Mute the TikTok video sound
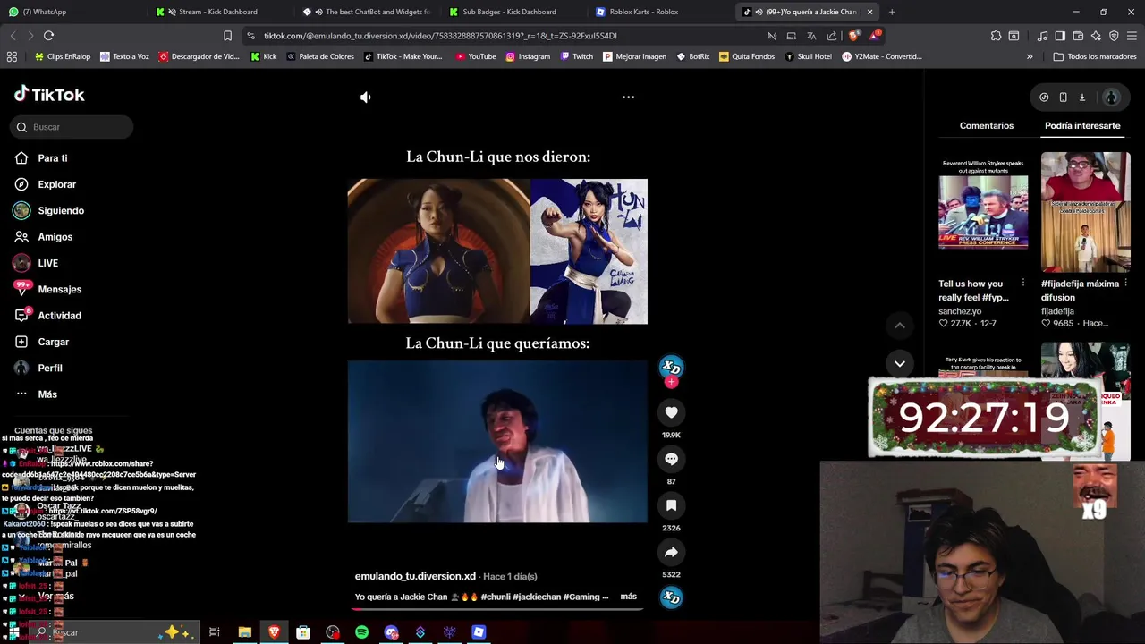 pos(365,97)
